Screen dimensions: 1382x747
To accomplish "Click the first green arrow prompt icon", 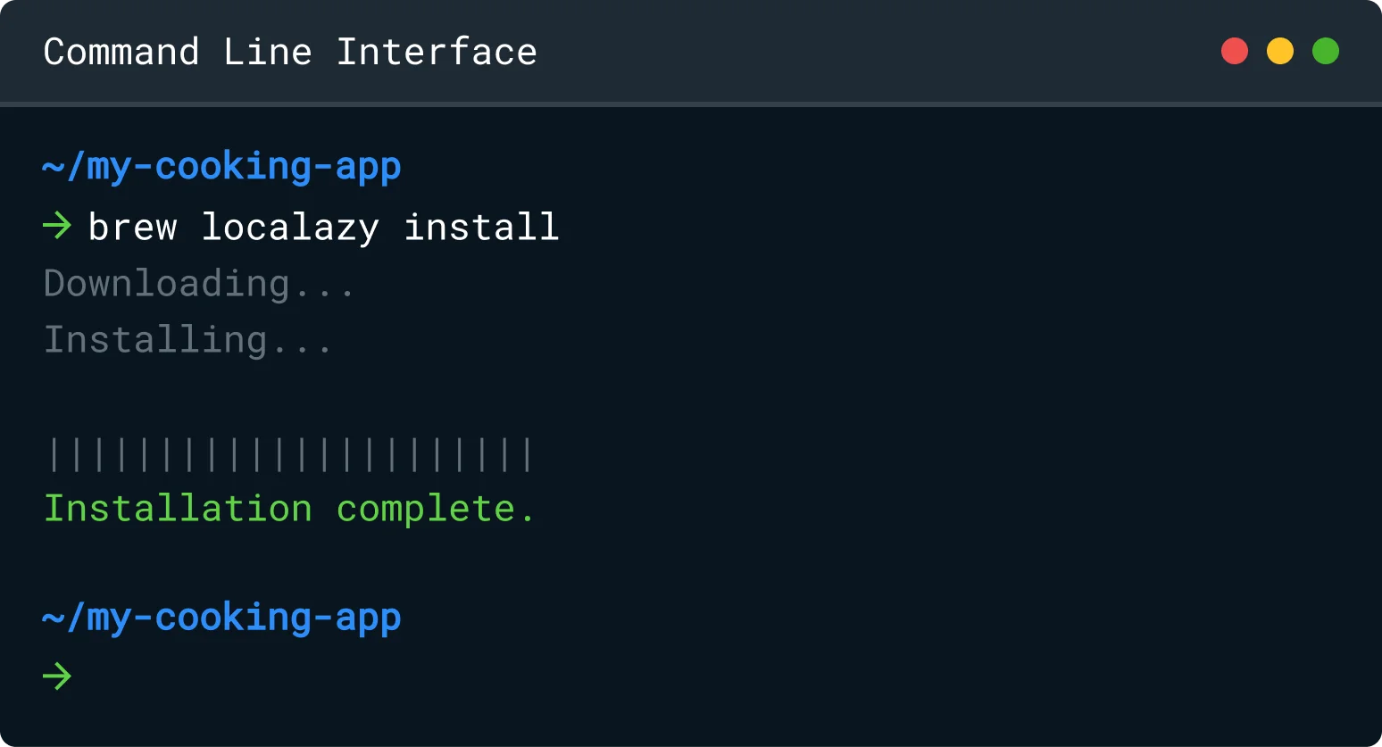I will click(x=57, y=226).
